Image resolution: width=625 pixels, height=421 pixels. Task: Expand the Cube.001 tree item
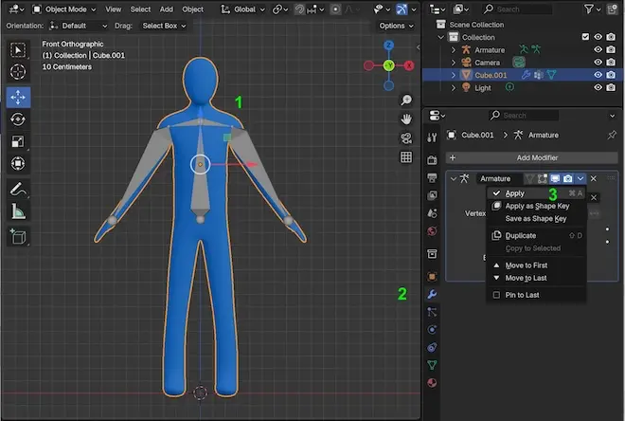(x=454, y=75)
